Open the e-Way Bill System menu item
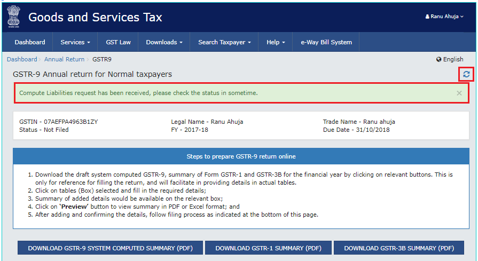The width and height of the screenshot is (478, 261). point(326,42)
